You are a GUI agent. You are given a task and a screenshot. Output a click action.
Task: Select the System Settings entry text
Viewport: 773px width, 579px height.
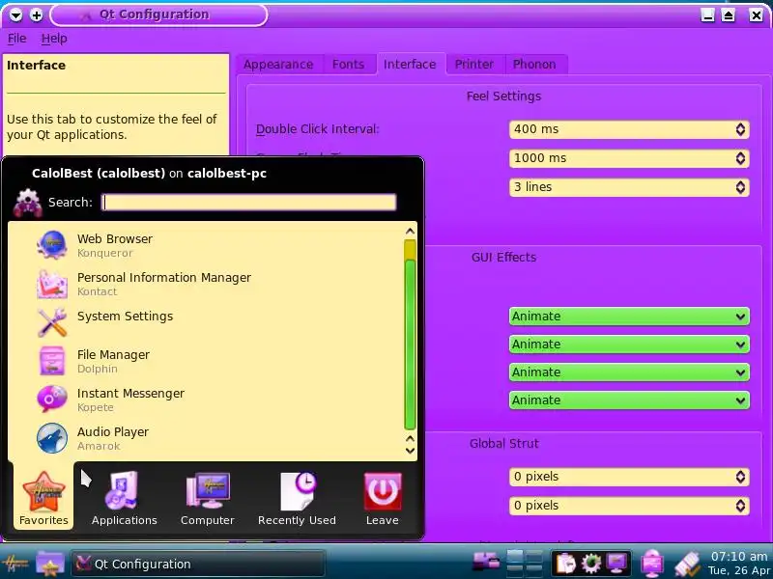pos(126,317)
